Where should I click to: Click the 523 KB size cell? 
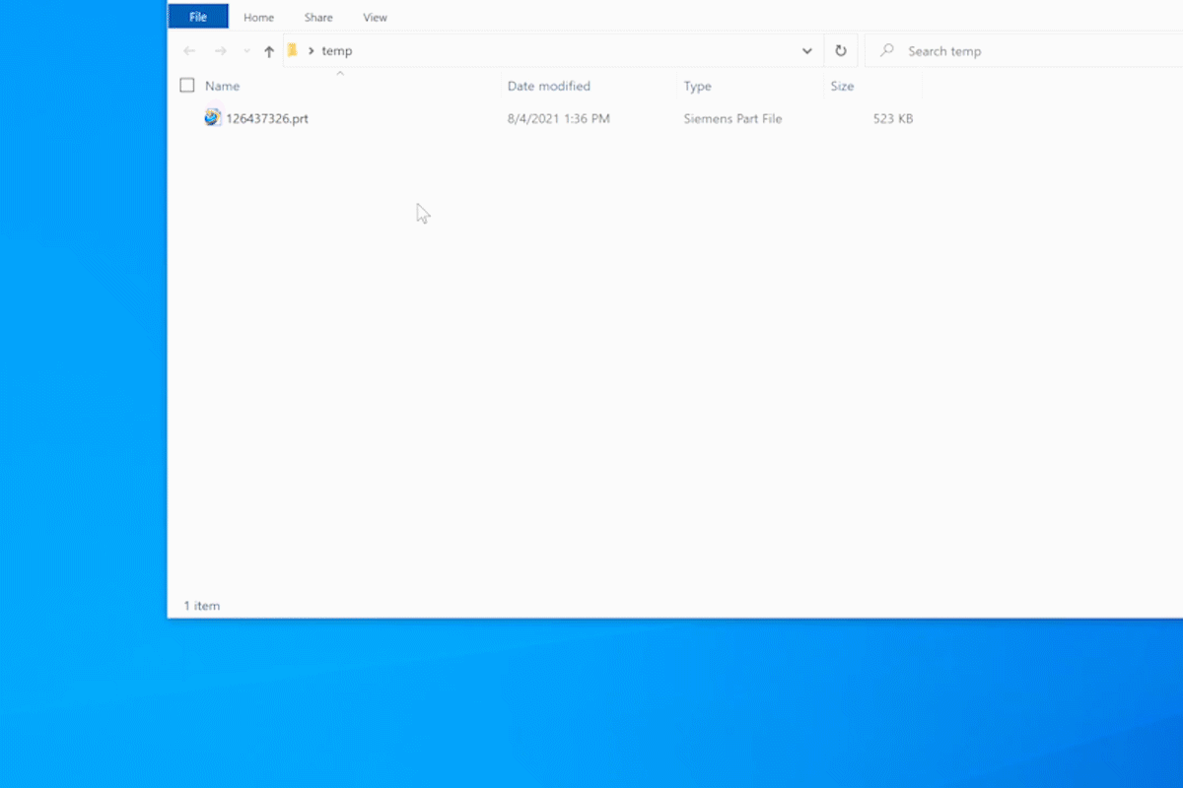click(893, 118)
